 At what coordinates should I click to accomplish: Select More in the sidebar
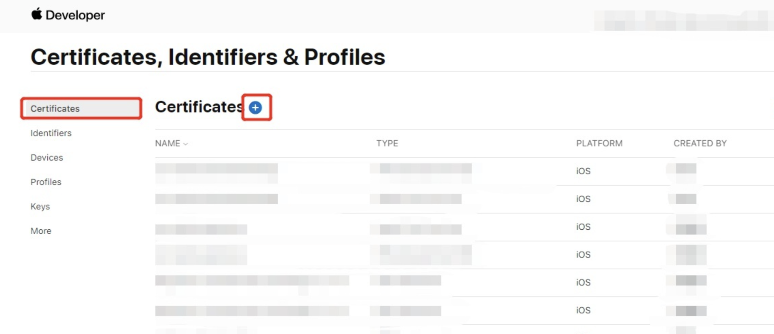tap(41, 231)
